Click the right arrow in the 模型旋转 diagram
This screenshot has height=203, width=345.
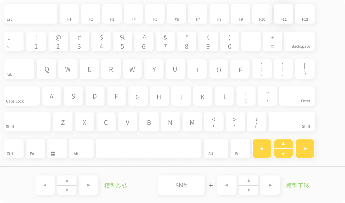click(88, 185)
